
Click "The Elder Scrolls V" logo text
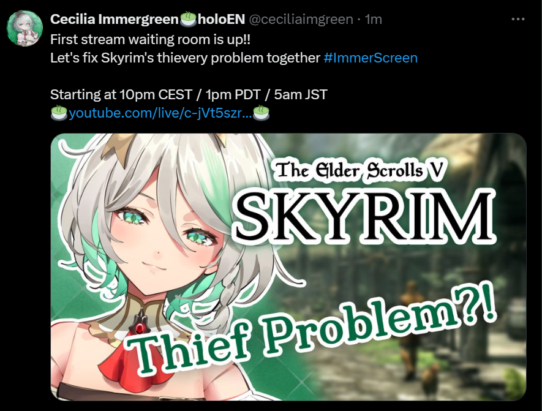(359, 170)
